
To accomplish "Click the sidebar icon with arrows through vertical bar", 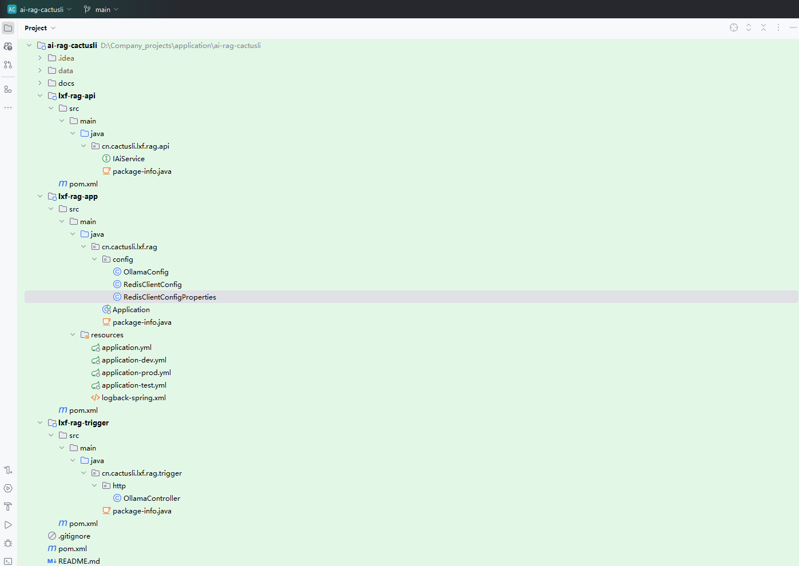I will (x=8, y=470).
